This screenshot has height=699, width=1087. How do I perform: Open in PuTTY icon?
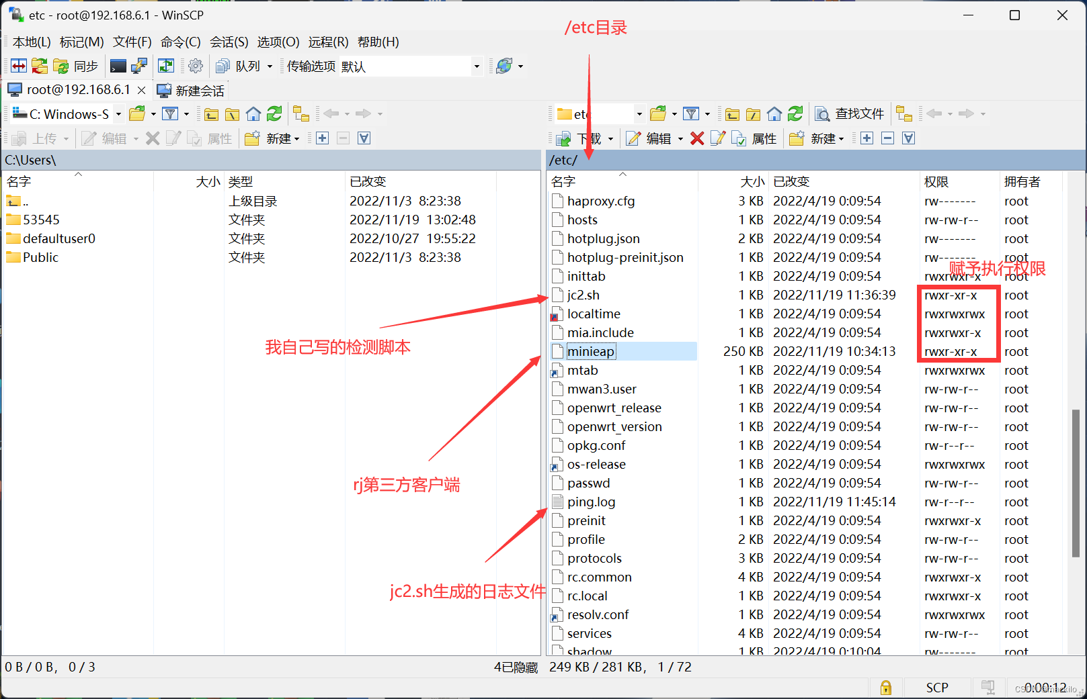(x=139, y=66)
